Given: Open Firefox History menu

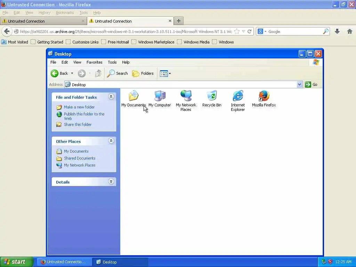Looking at the screenshot, I should click(44, 13).
